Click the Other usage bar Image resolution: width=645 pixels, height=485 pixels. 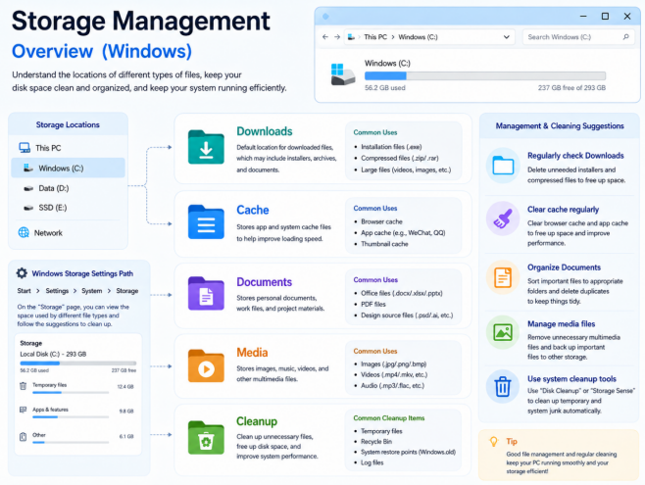point(71,442)
